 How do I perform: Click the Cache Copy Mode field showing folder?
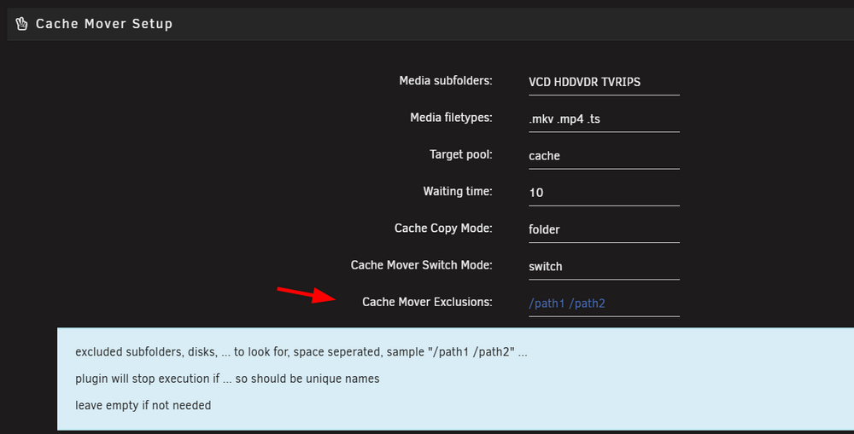604,229
